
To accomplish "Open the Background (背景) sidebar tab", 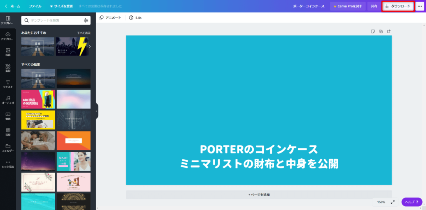I will click(8, 132).
